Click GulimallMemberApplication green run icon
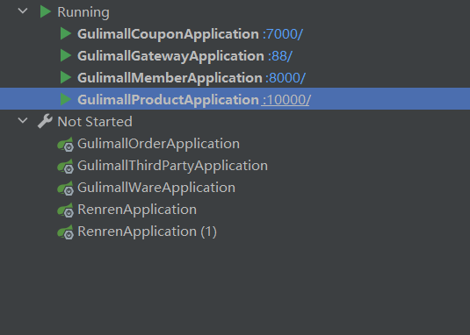The width and height of the screenshot is (470, 335). (66, 77)
